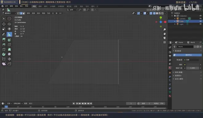
Task: Open the 帮助 menu
Action: [26, 6]
